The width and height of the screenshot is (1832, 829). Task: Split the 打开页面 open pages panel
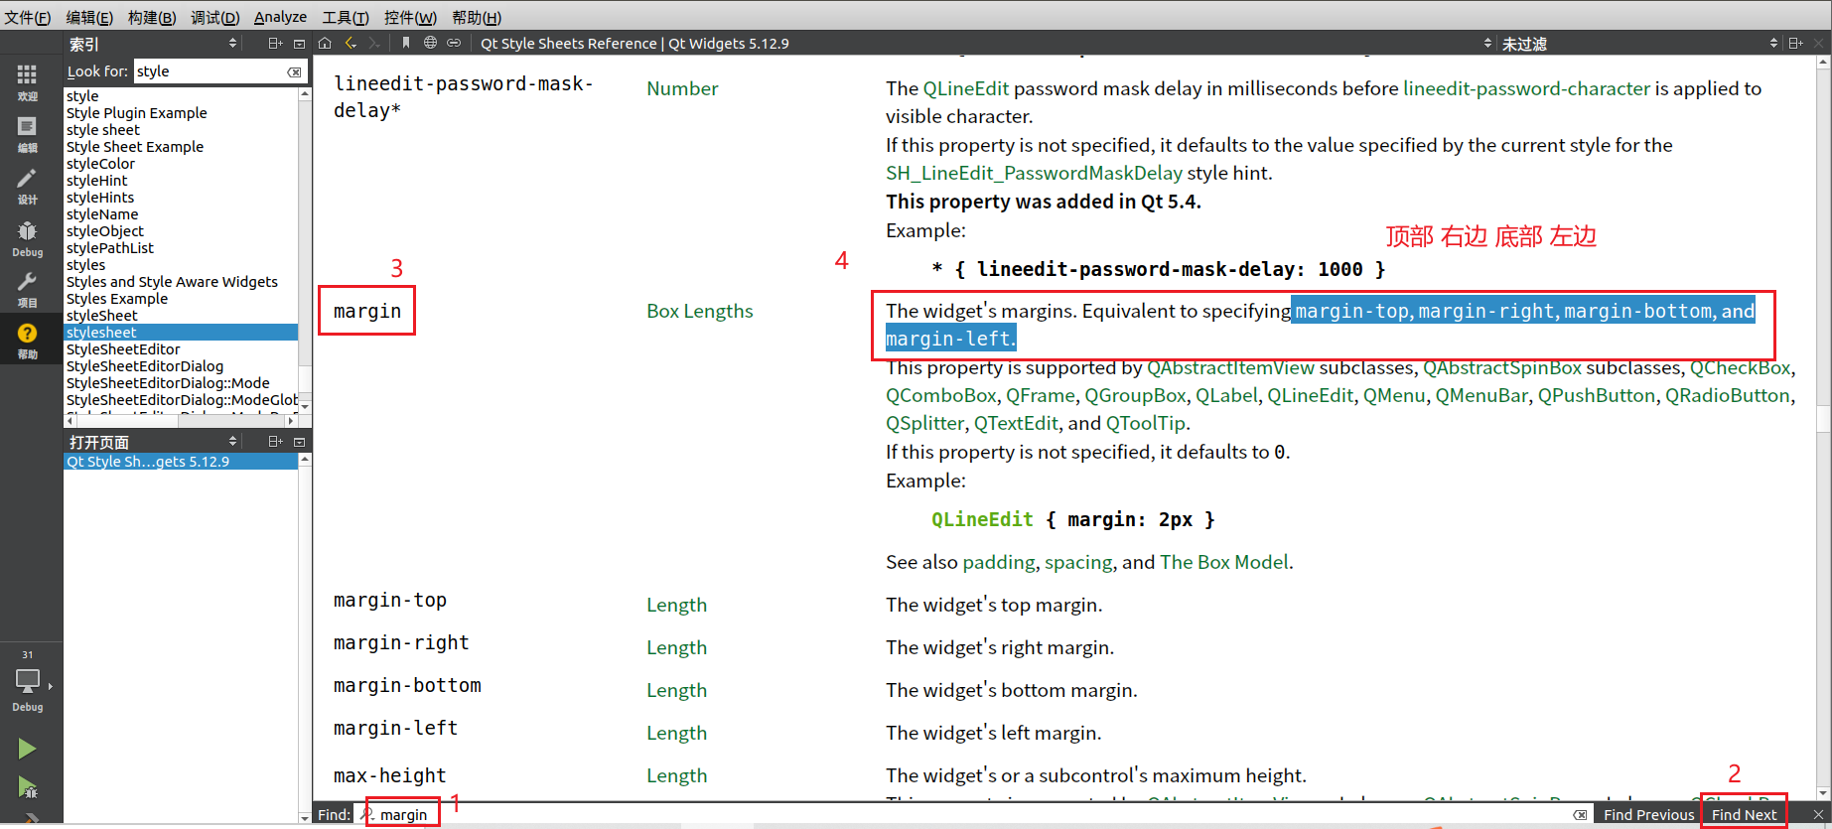click(x=275, y=442)
